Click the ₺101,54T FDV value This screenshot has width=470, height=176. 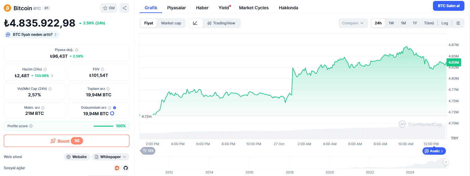click(99, 75)
